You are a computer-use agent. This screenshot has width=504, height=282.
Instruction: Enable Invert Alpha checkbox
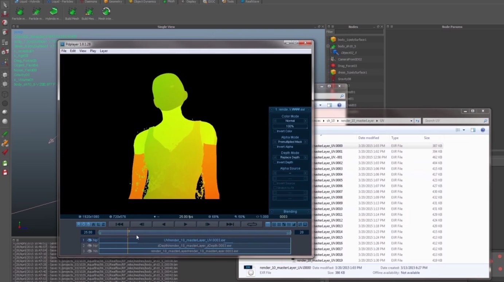[x=275, y=147]
